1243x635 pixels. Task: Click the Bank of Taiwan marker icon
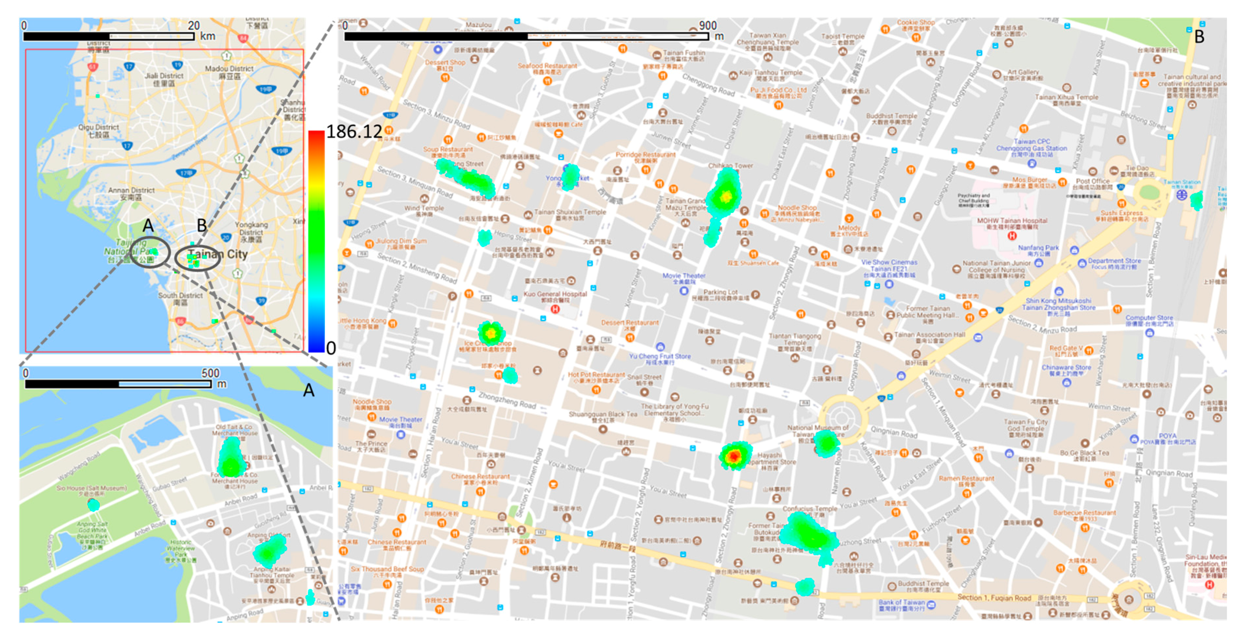[x=931, y=605]
